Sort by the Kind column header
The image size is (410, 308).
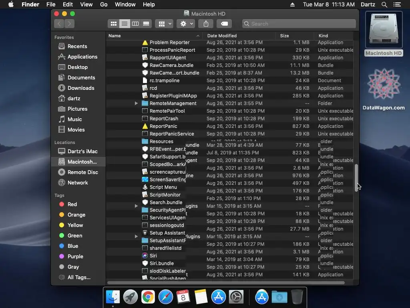tap(334, 36)
